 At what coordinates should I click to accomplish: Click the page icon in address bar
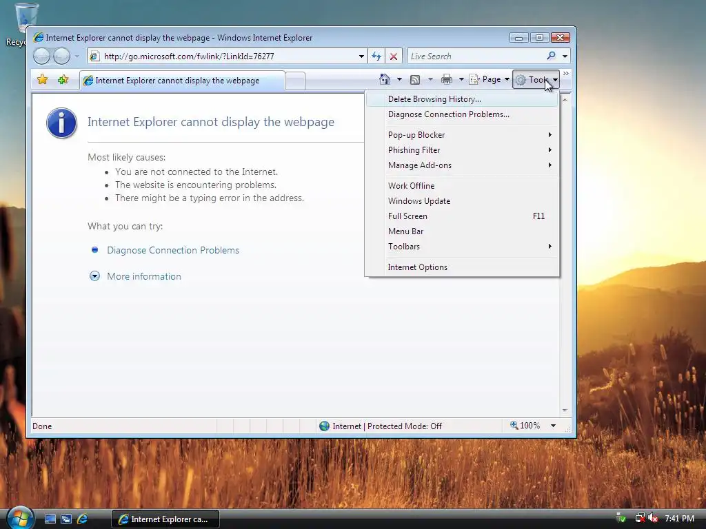pos(94,56)
